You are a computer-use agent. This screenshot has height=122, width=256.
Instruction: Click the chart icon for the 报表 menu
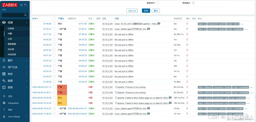[x=4, y=74]
